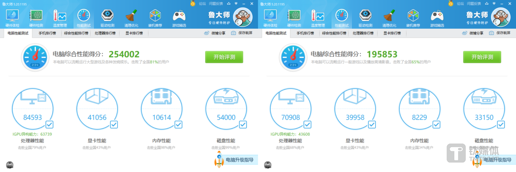516x172 pixels.
Task: Click the Weibo icon beside 微博分享, left window
Action: click(206, 33)
